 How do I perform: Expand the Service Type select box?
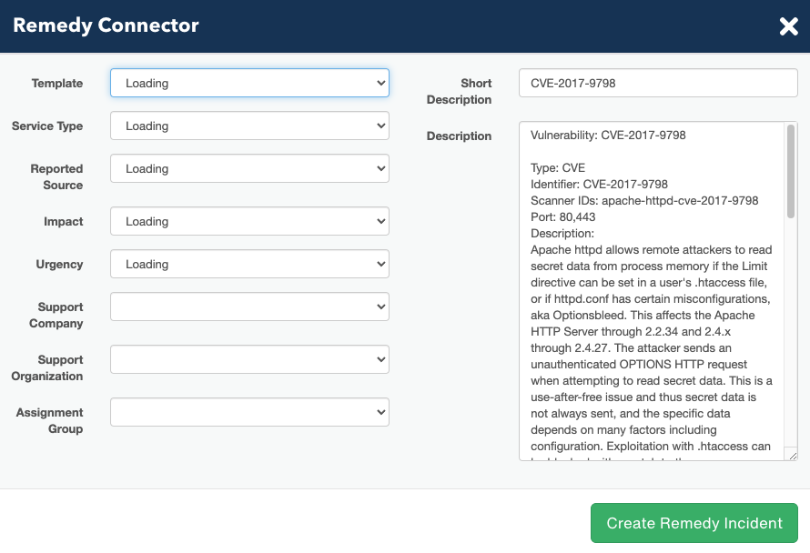click(249, 126)
